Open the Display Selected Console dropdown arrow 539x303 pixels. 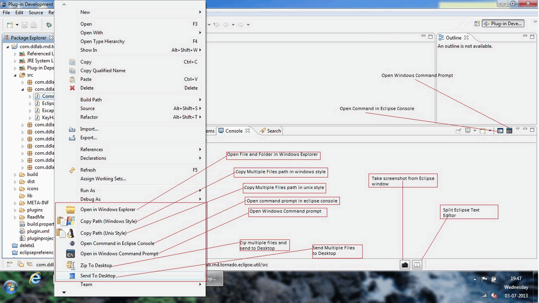point(475,131)
